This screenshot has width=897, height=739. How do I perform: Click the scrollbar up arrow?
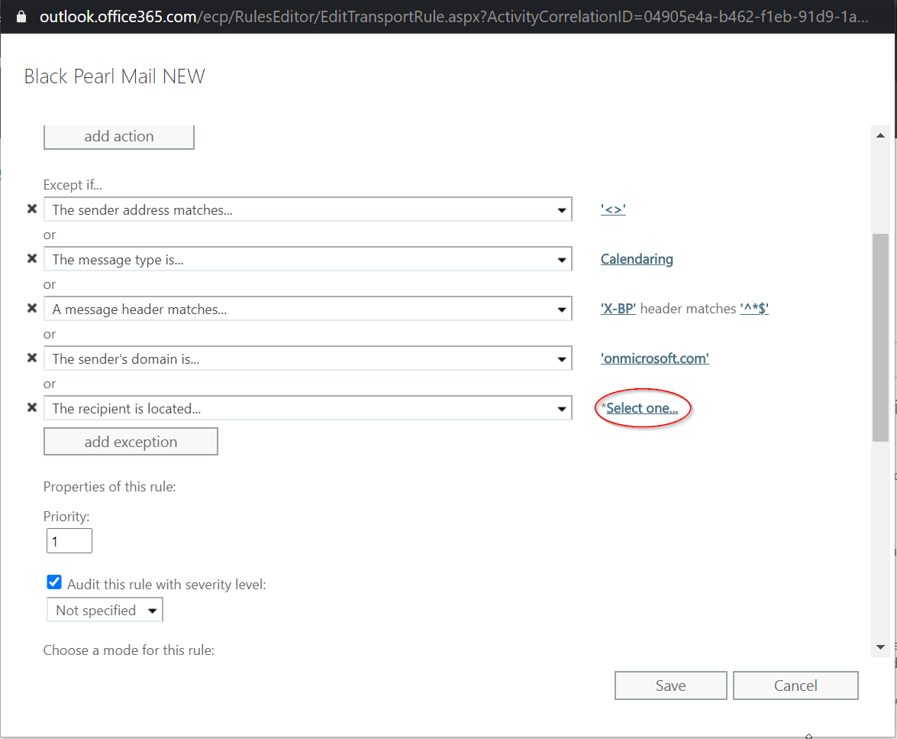tap(880, 135)
